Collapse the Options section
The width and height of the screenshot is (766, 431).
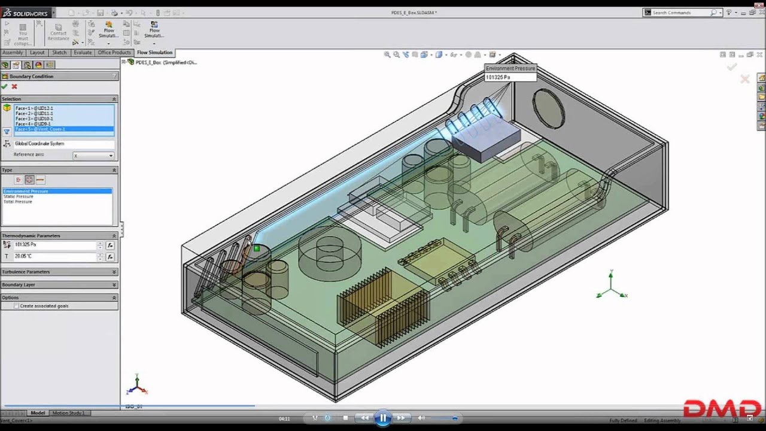(114, 298)
